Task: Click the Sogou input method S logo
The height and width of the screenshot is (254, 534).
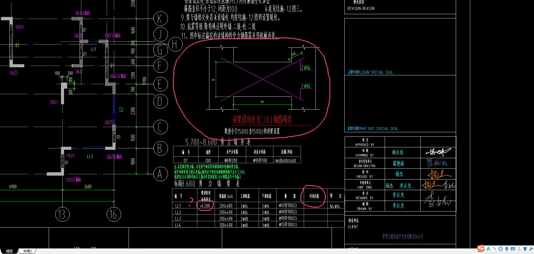Action: pyautogui.click(x=481, y=248)
